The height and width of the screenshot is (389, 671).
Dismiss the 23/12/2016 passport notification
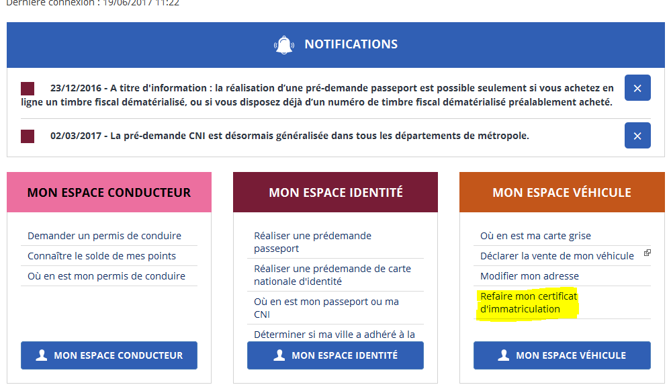tap(637, 88)
